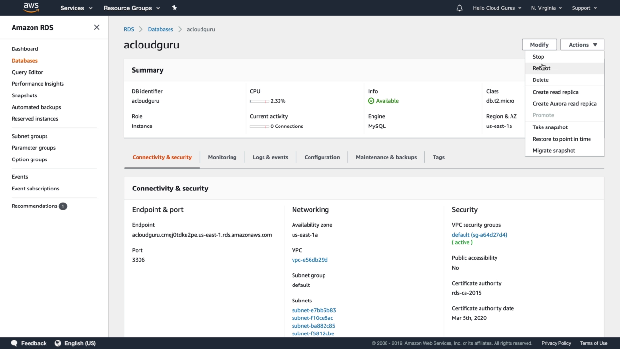
Task: Choose Create Aurora read replica
Action: [565, 104]
